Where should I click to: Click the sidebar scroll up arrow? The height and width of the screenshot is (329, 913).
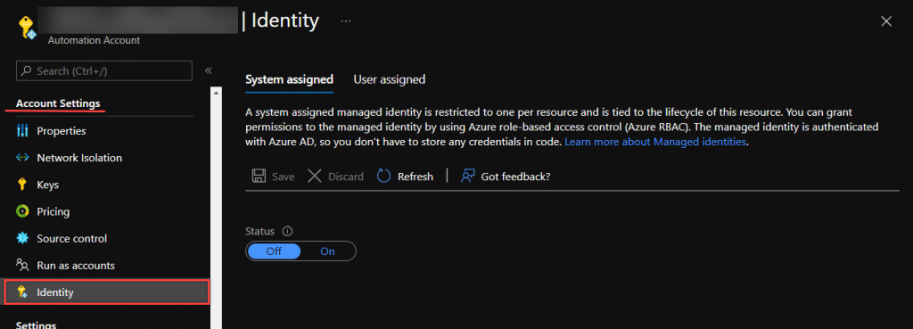click(216, 92)
